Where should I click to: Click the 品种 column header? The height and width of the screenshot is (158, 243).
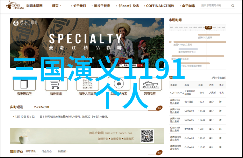click(187, 85)
